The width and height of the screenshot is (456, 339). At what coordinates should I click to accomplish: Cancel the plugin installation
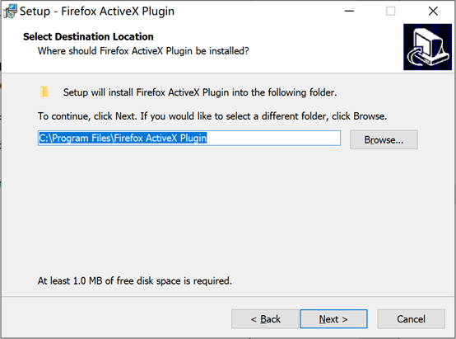click(411, 319)
